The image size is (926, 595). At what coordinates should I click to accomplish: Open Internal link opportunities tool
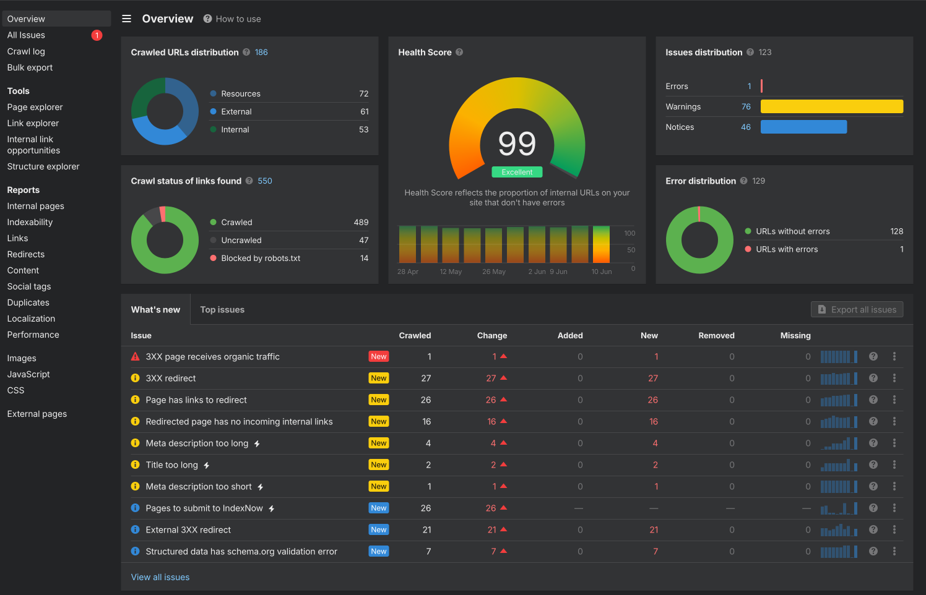33,145
